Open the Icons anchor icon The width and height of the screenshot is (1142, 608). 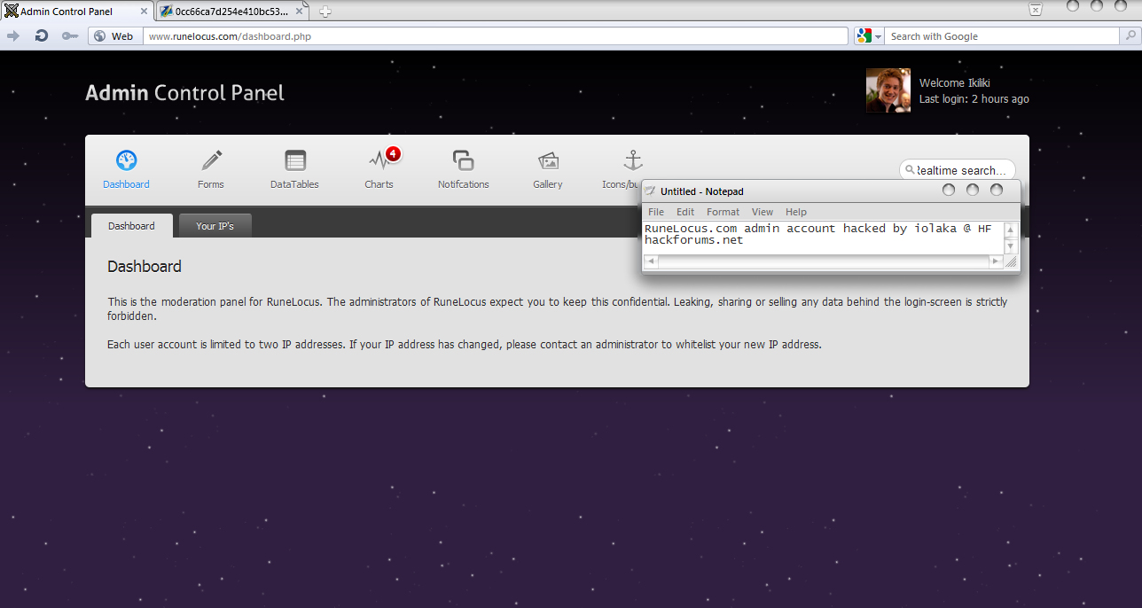[x=632, y=160]
